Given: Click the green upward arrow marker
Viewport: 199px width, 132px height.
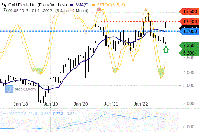Looking at the screenshot, I should point(166,49).
